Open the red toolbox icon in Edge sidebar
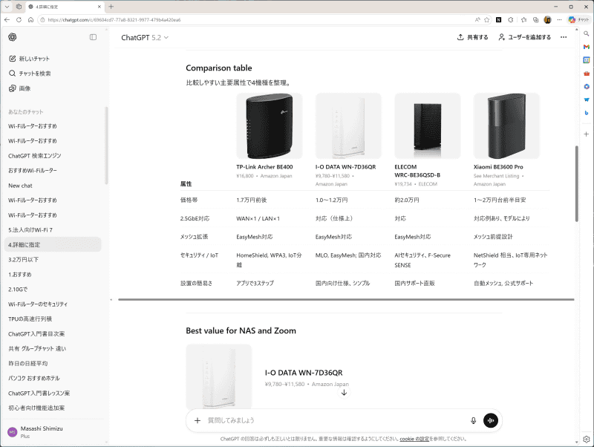Screen dimensions: 594x447 point(586,74)
